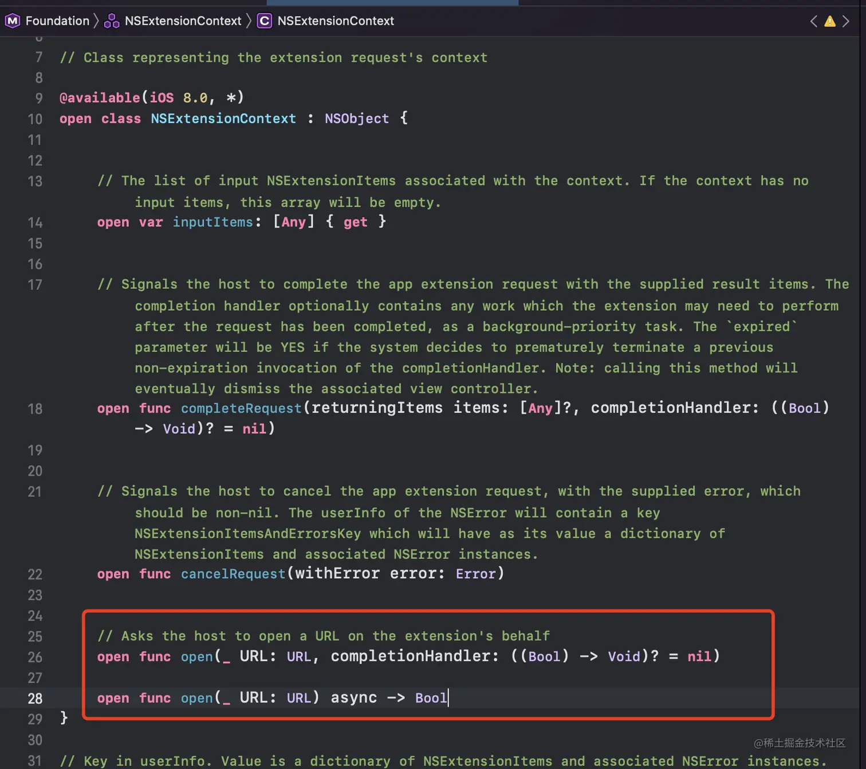Click the async keyword on line 28
This screenshot has height=769, width=866.
pyautogui.click(x=354, y=697)
